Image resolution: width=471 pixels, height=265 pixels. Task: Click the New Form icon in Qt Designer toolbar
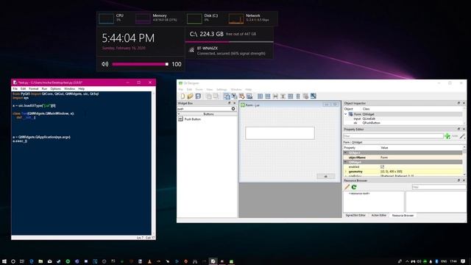(x=183, y=96)
